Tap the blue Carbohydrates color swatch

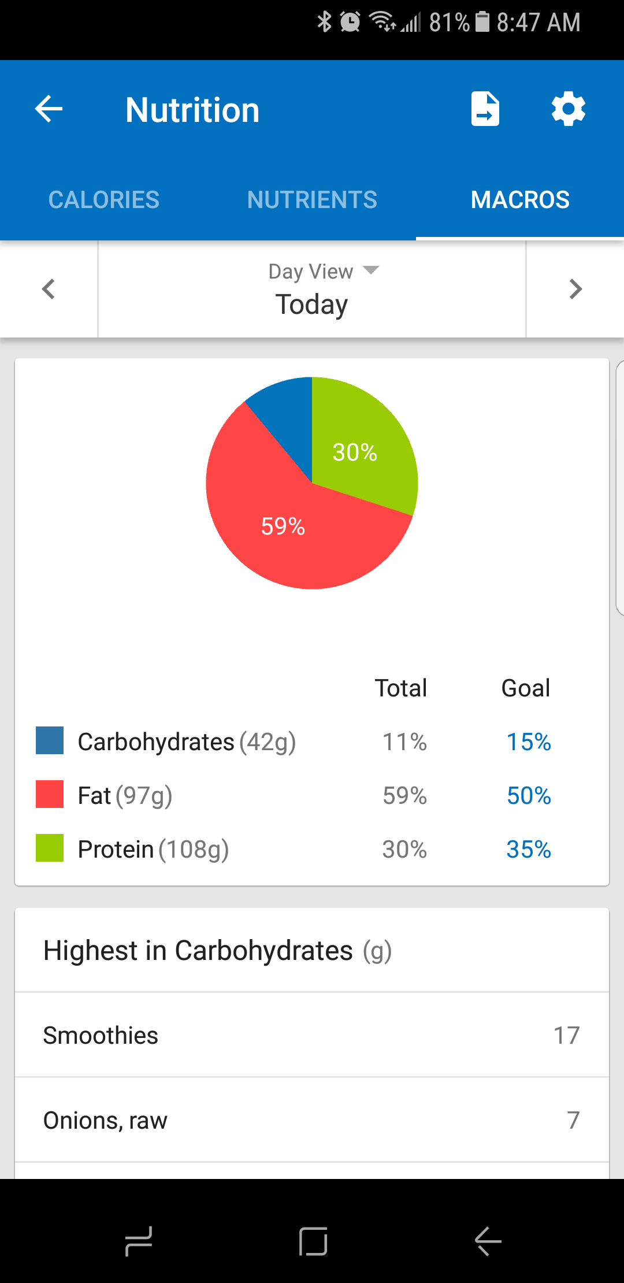[50, 741]
